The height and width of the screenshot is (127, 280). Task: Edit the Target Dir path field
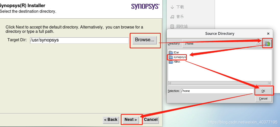[79, 40]
